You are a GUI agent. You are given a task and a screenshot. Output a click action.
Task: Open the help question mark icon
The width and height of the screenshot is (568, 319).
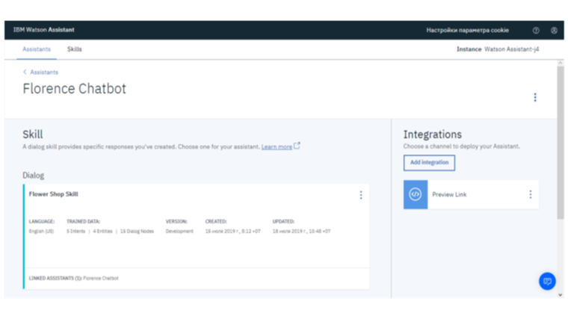[536, 31]
